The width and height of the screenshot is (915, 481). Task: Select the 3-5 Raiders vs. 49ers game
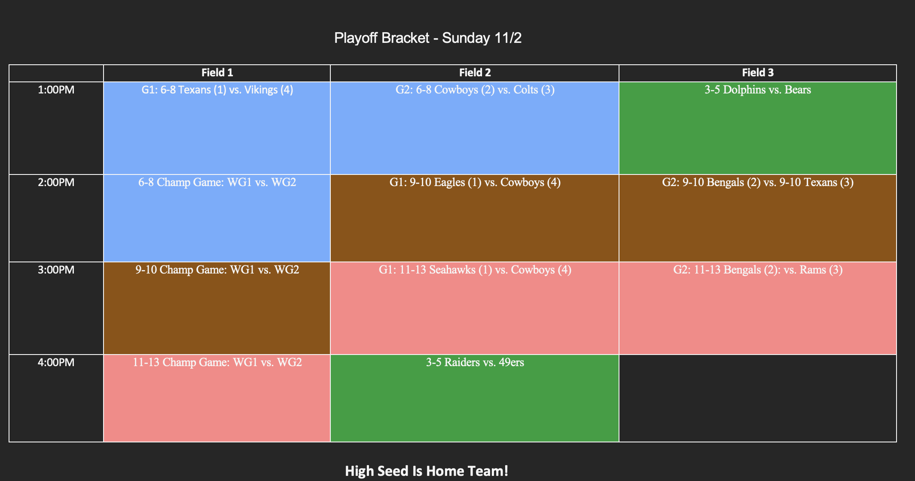click(x=475, y=363)
